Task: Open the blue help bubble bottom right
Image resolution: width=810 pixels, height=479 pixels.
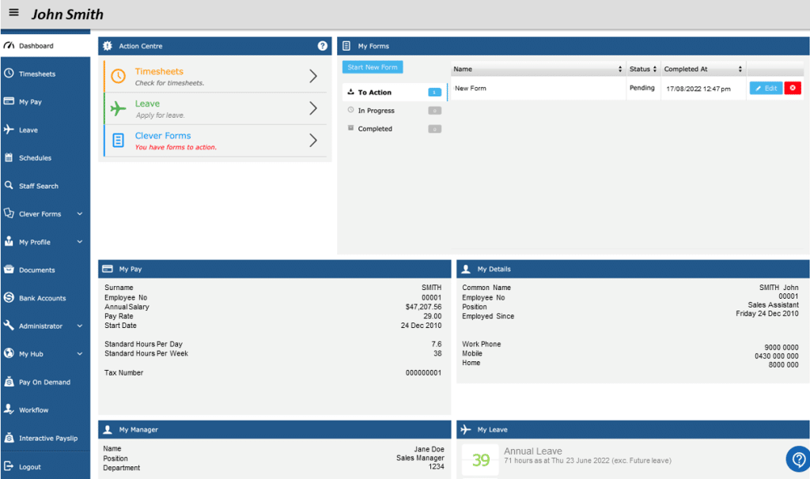Action: click(x=797, y=459)
